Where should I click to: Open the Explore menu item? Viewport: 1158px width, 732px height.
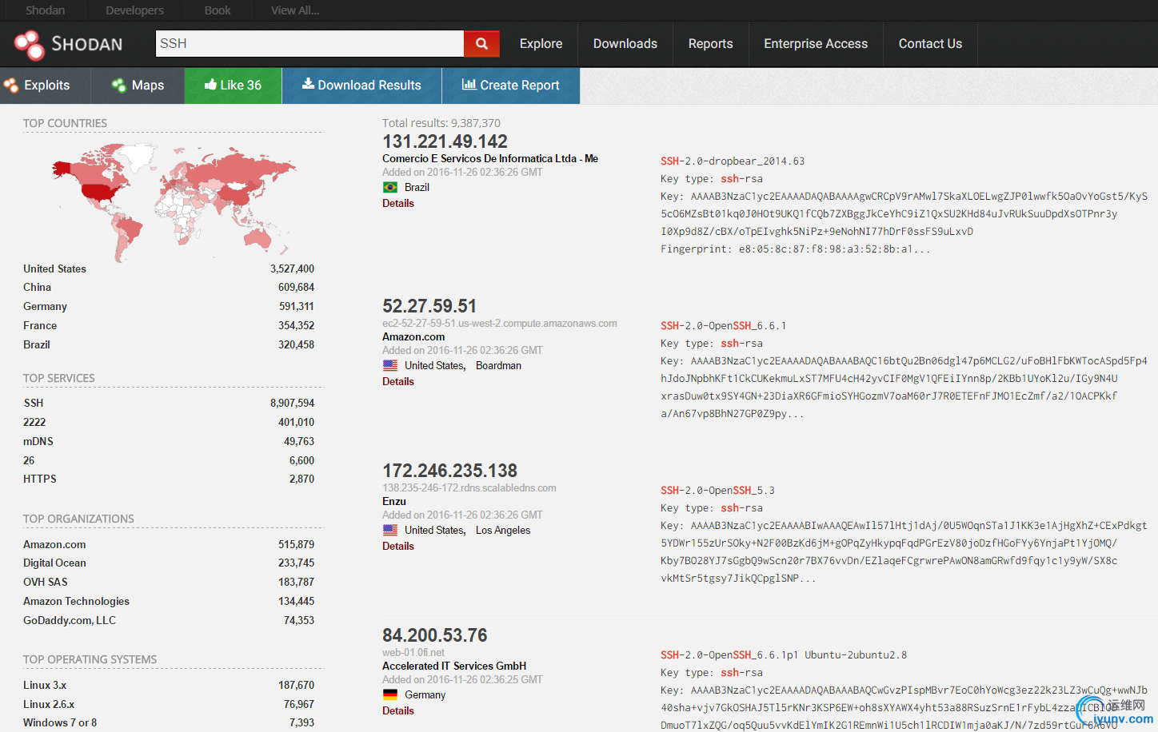[541, 44]
